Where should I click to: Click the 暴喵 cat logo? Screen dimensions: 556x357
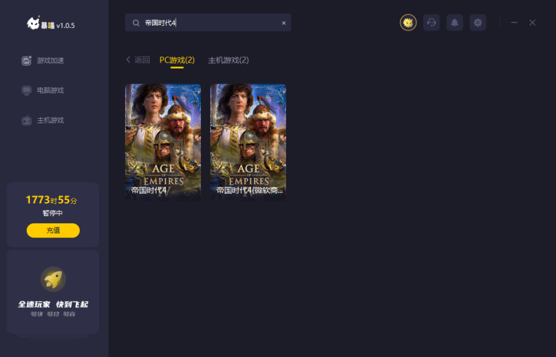pyautogui.click(x=34, y=23)
